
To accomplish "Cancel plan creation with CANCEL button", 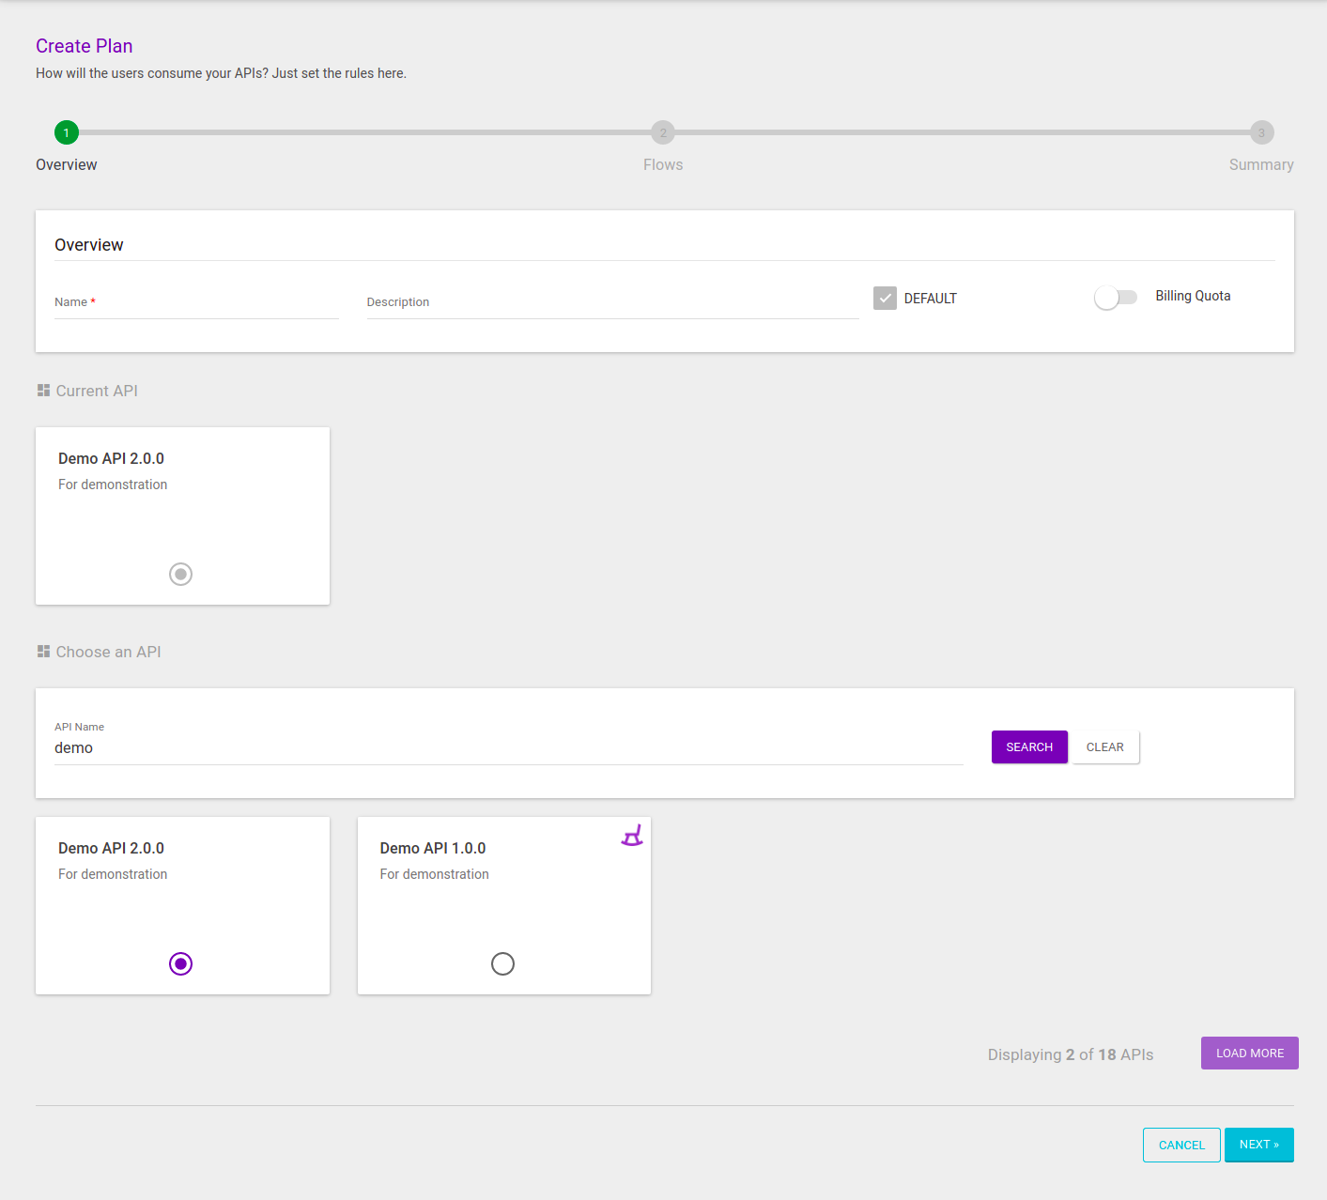I will (1181, 1146).
